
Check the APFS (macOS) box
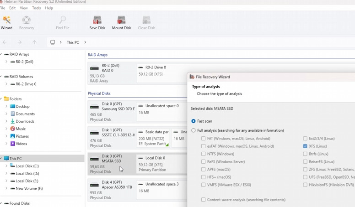[203, 169]
